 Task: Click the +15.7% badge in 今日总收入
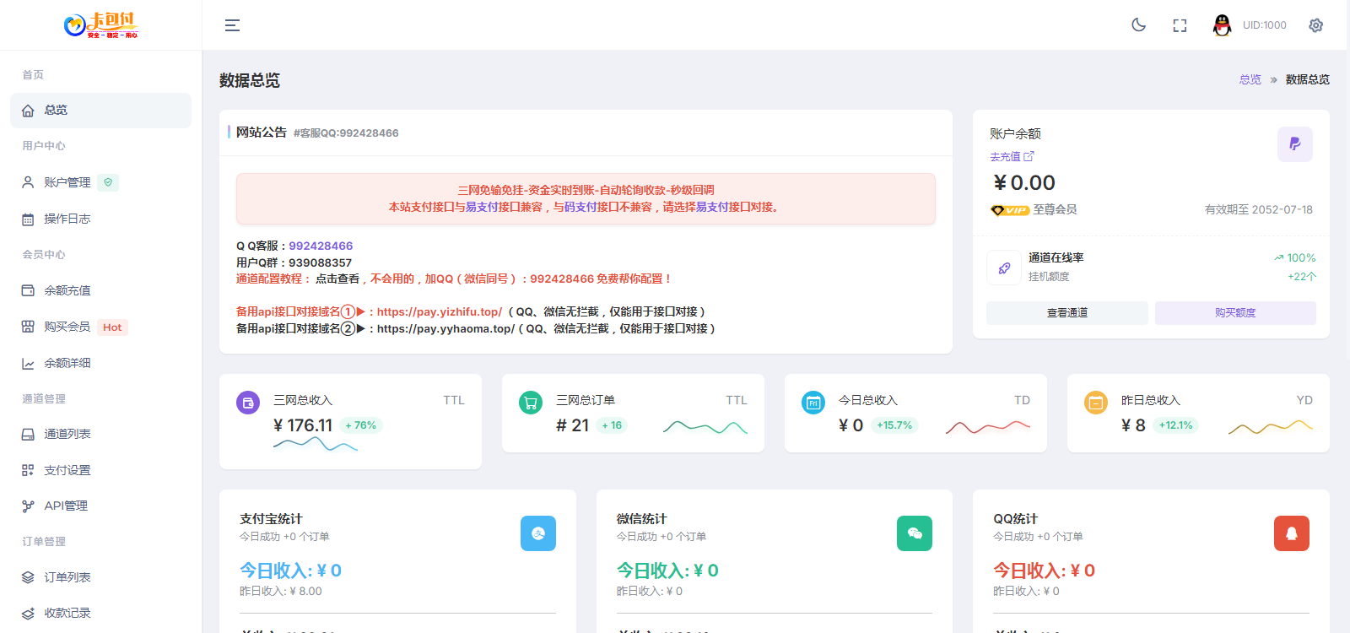click(x=894, y=425)
